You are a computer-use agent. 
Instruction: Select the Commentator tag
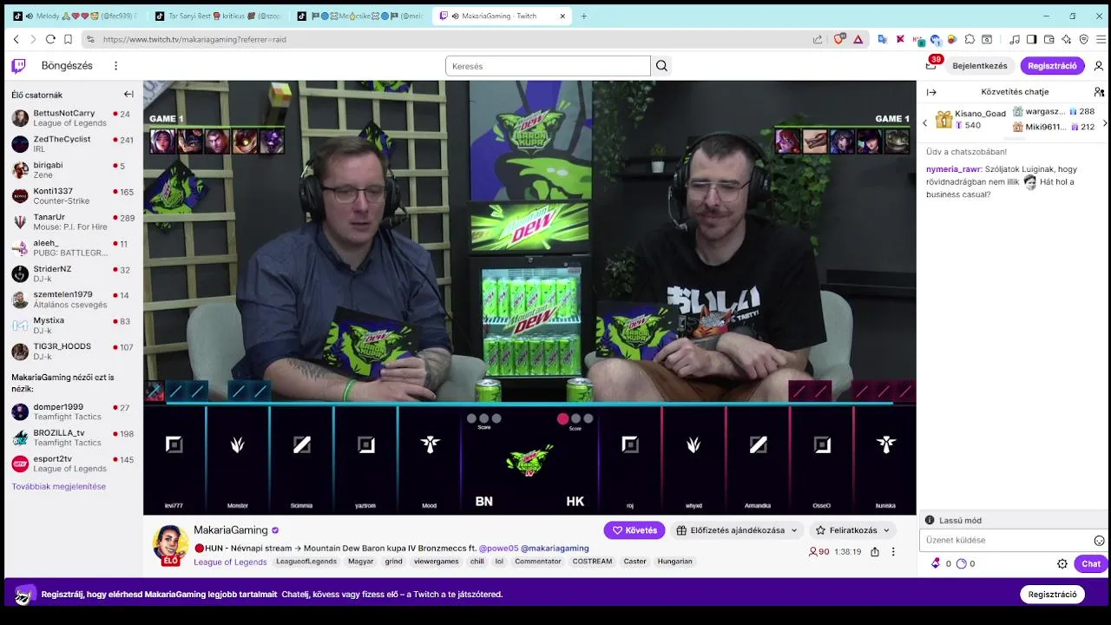click(x=538, y=562)
